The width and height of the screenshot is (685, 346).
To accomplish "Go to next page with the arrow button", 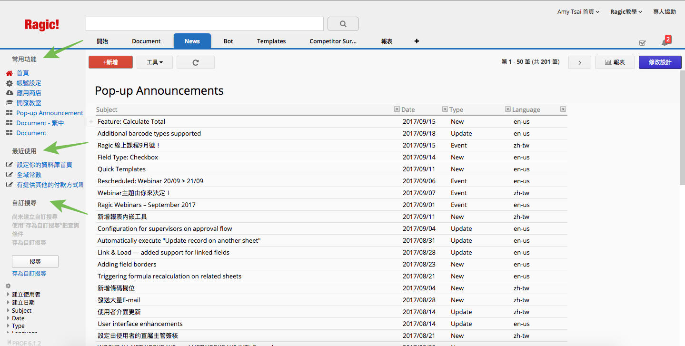I will (580, 62).
